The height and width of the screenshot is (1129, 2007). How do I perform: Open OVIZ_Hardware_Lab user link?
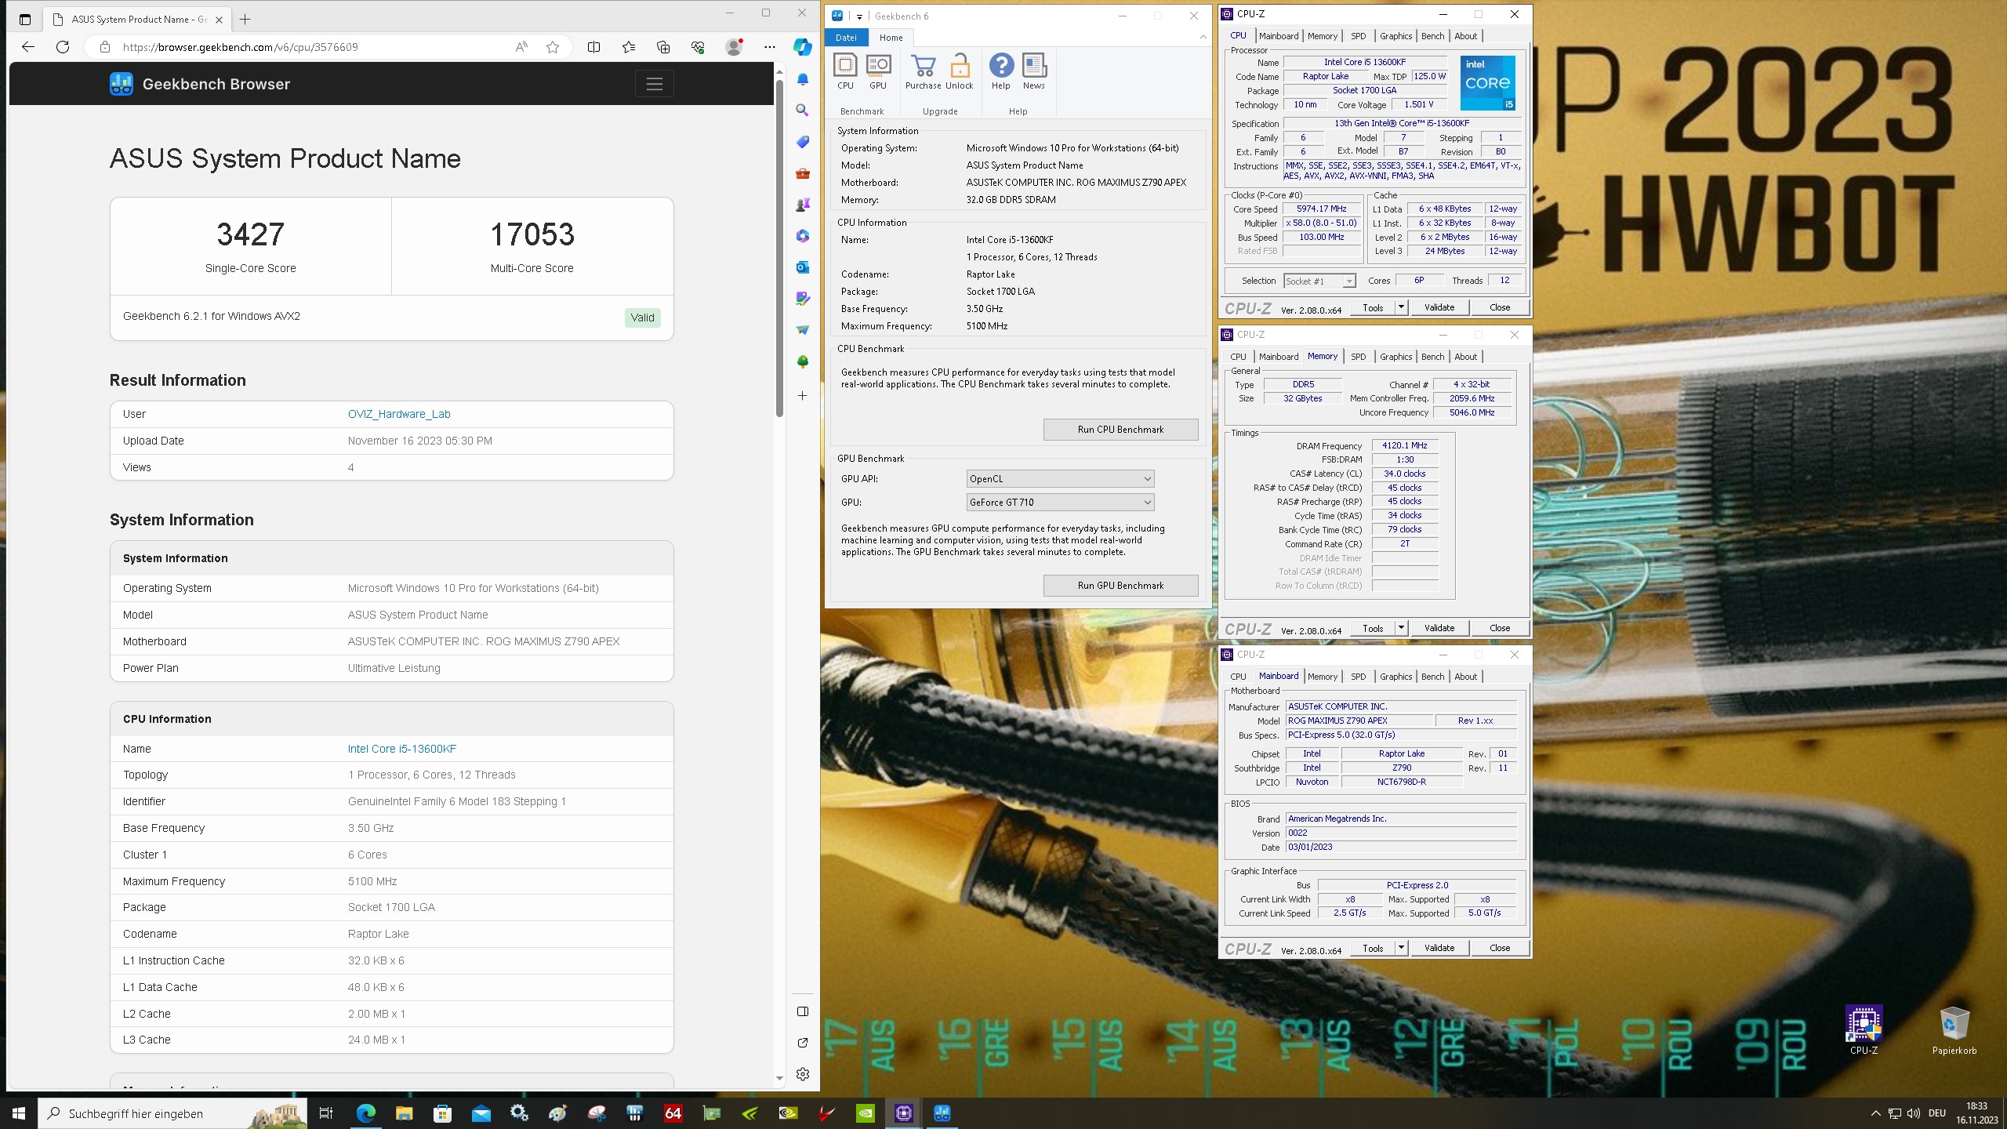[x=399, y=414]
